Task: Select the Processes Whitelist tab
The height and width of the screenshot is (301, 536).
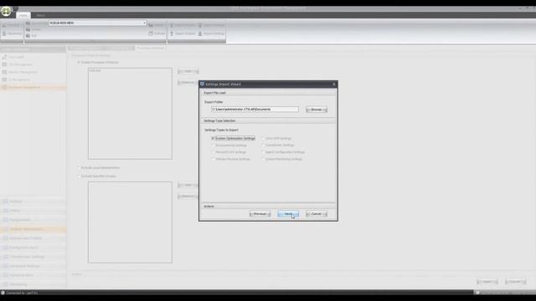Action: 151,48
